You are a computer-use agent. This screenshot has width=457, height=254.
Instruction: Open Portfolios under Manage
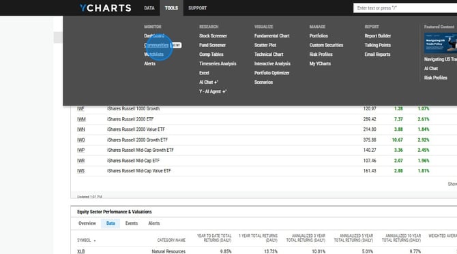(319, 36)
